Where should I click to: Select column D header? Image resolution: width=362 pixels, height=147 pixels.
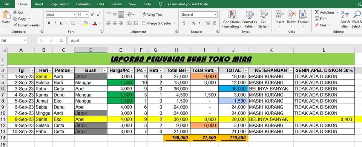pyautogui.click(x=91, y=50)
